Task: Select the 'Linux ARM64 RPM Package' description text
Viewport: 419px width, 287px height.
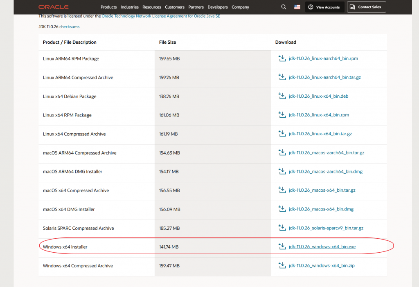Action: point(71,59)
